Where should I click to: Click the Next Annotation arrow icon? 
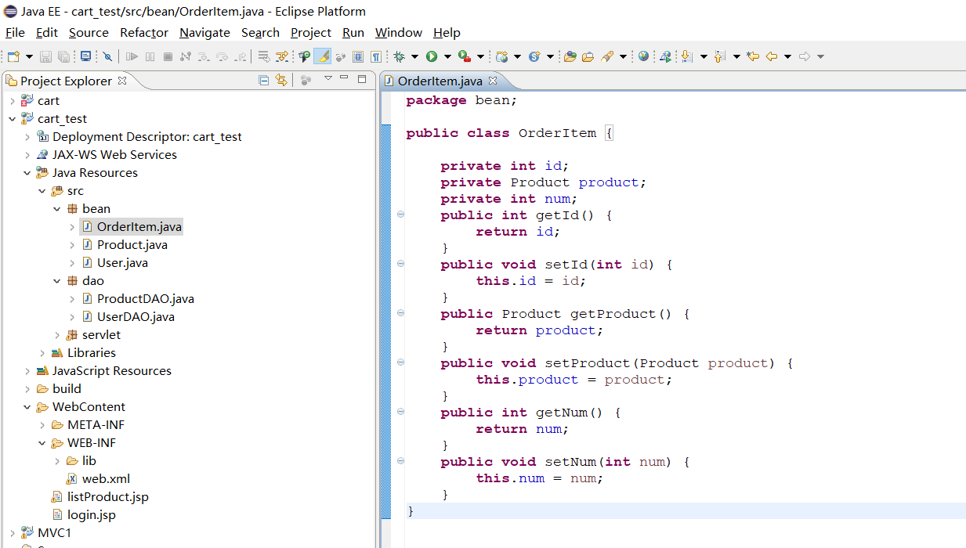(x=686, y=56)
